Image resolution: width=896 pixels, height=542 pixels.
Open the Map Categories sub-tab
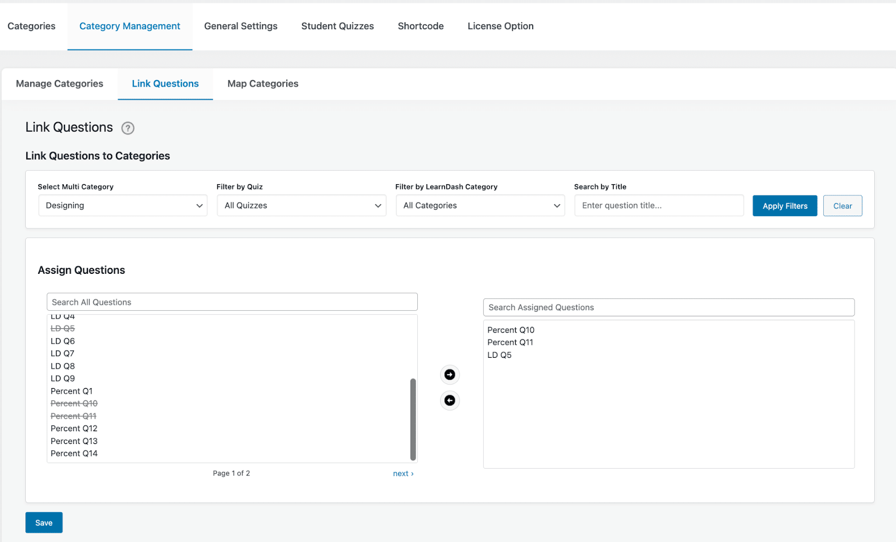(263, 84)
